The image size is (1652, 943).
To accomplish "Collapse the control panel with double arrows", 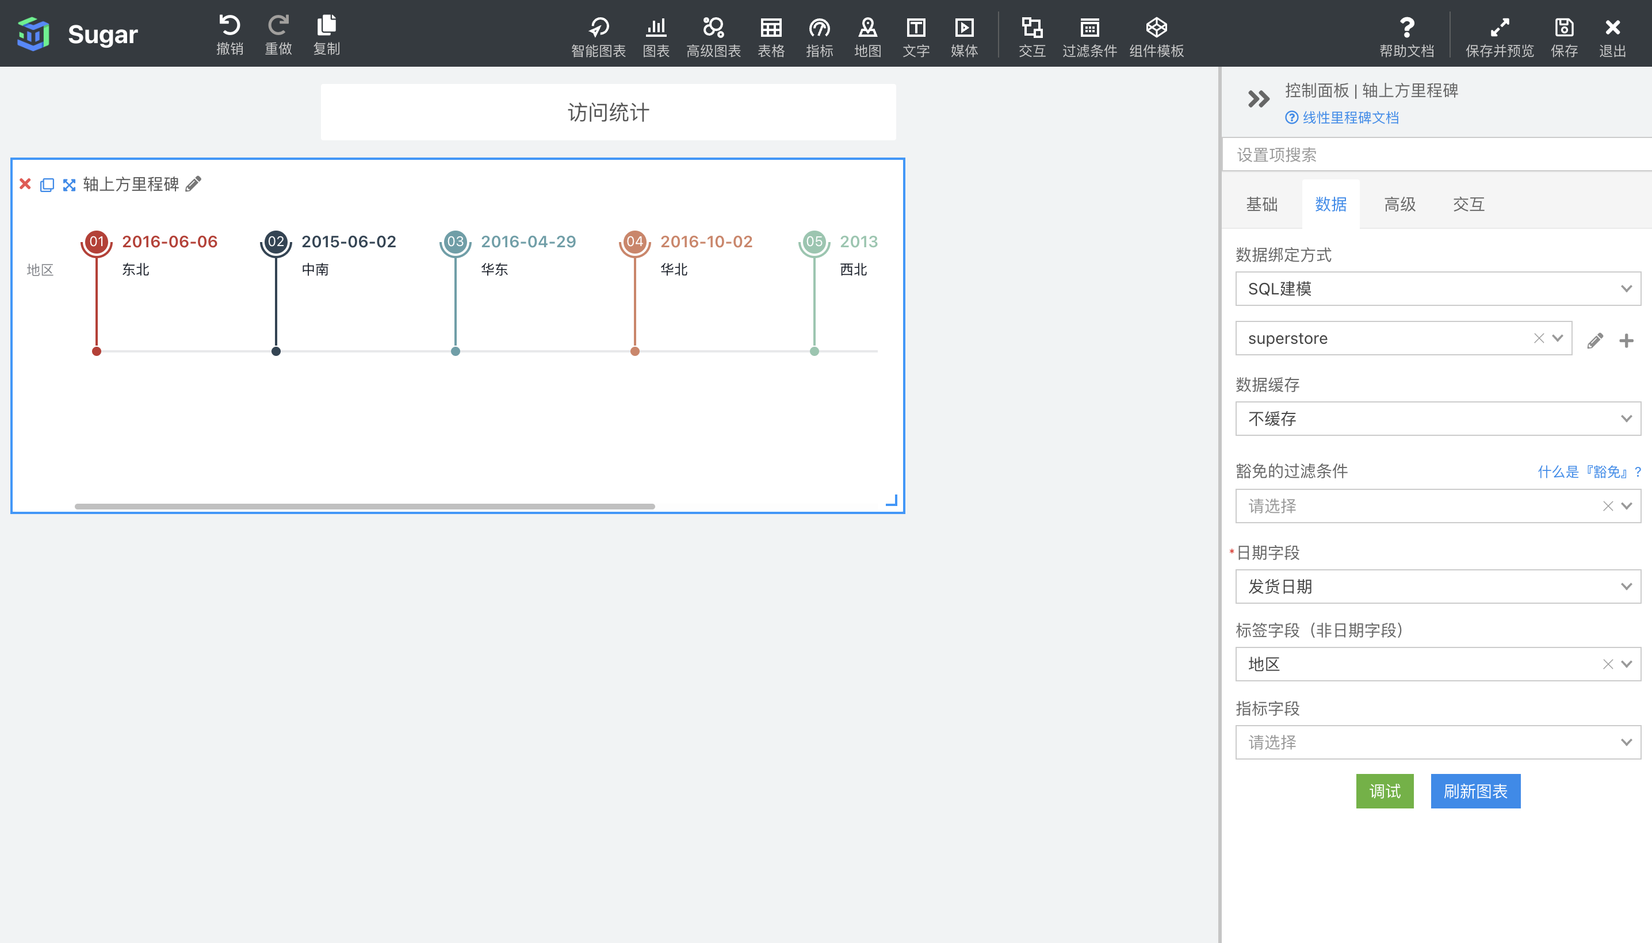I will tap(1258, 99).
